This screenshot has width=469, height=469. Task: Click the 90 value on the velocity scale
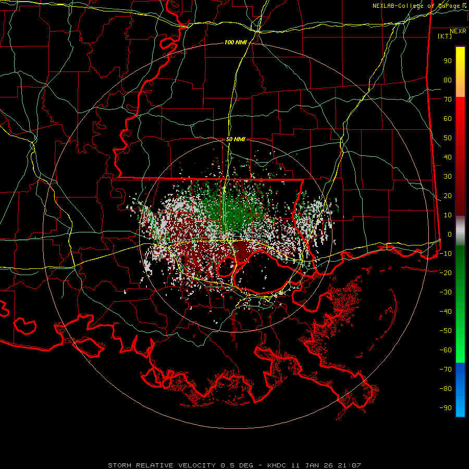tap(448, 61)
